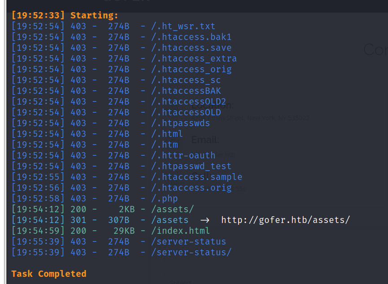Click the 2KB size value
The height and width of the screenshot is (284, 388).
coord(127,210)
